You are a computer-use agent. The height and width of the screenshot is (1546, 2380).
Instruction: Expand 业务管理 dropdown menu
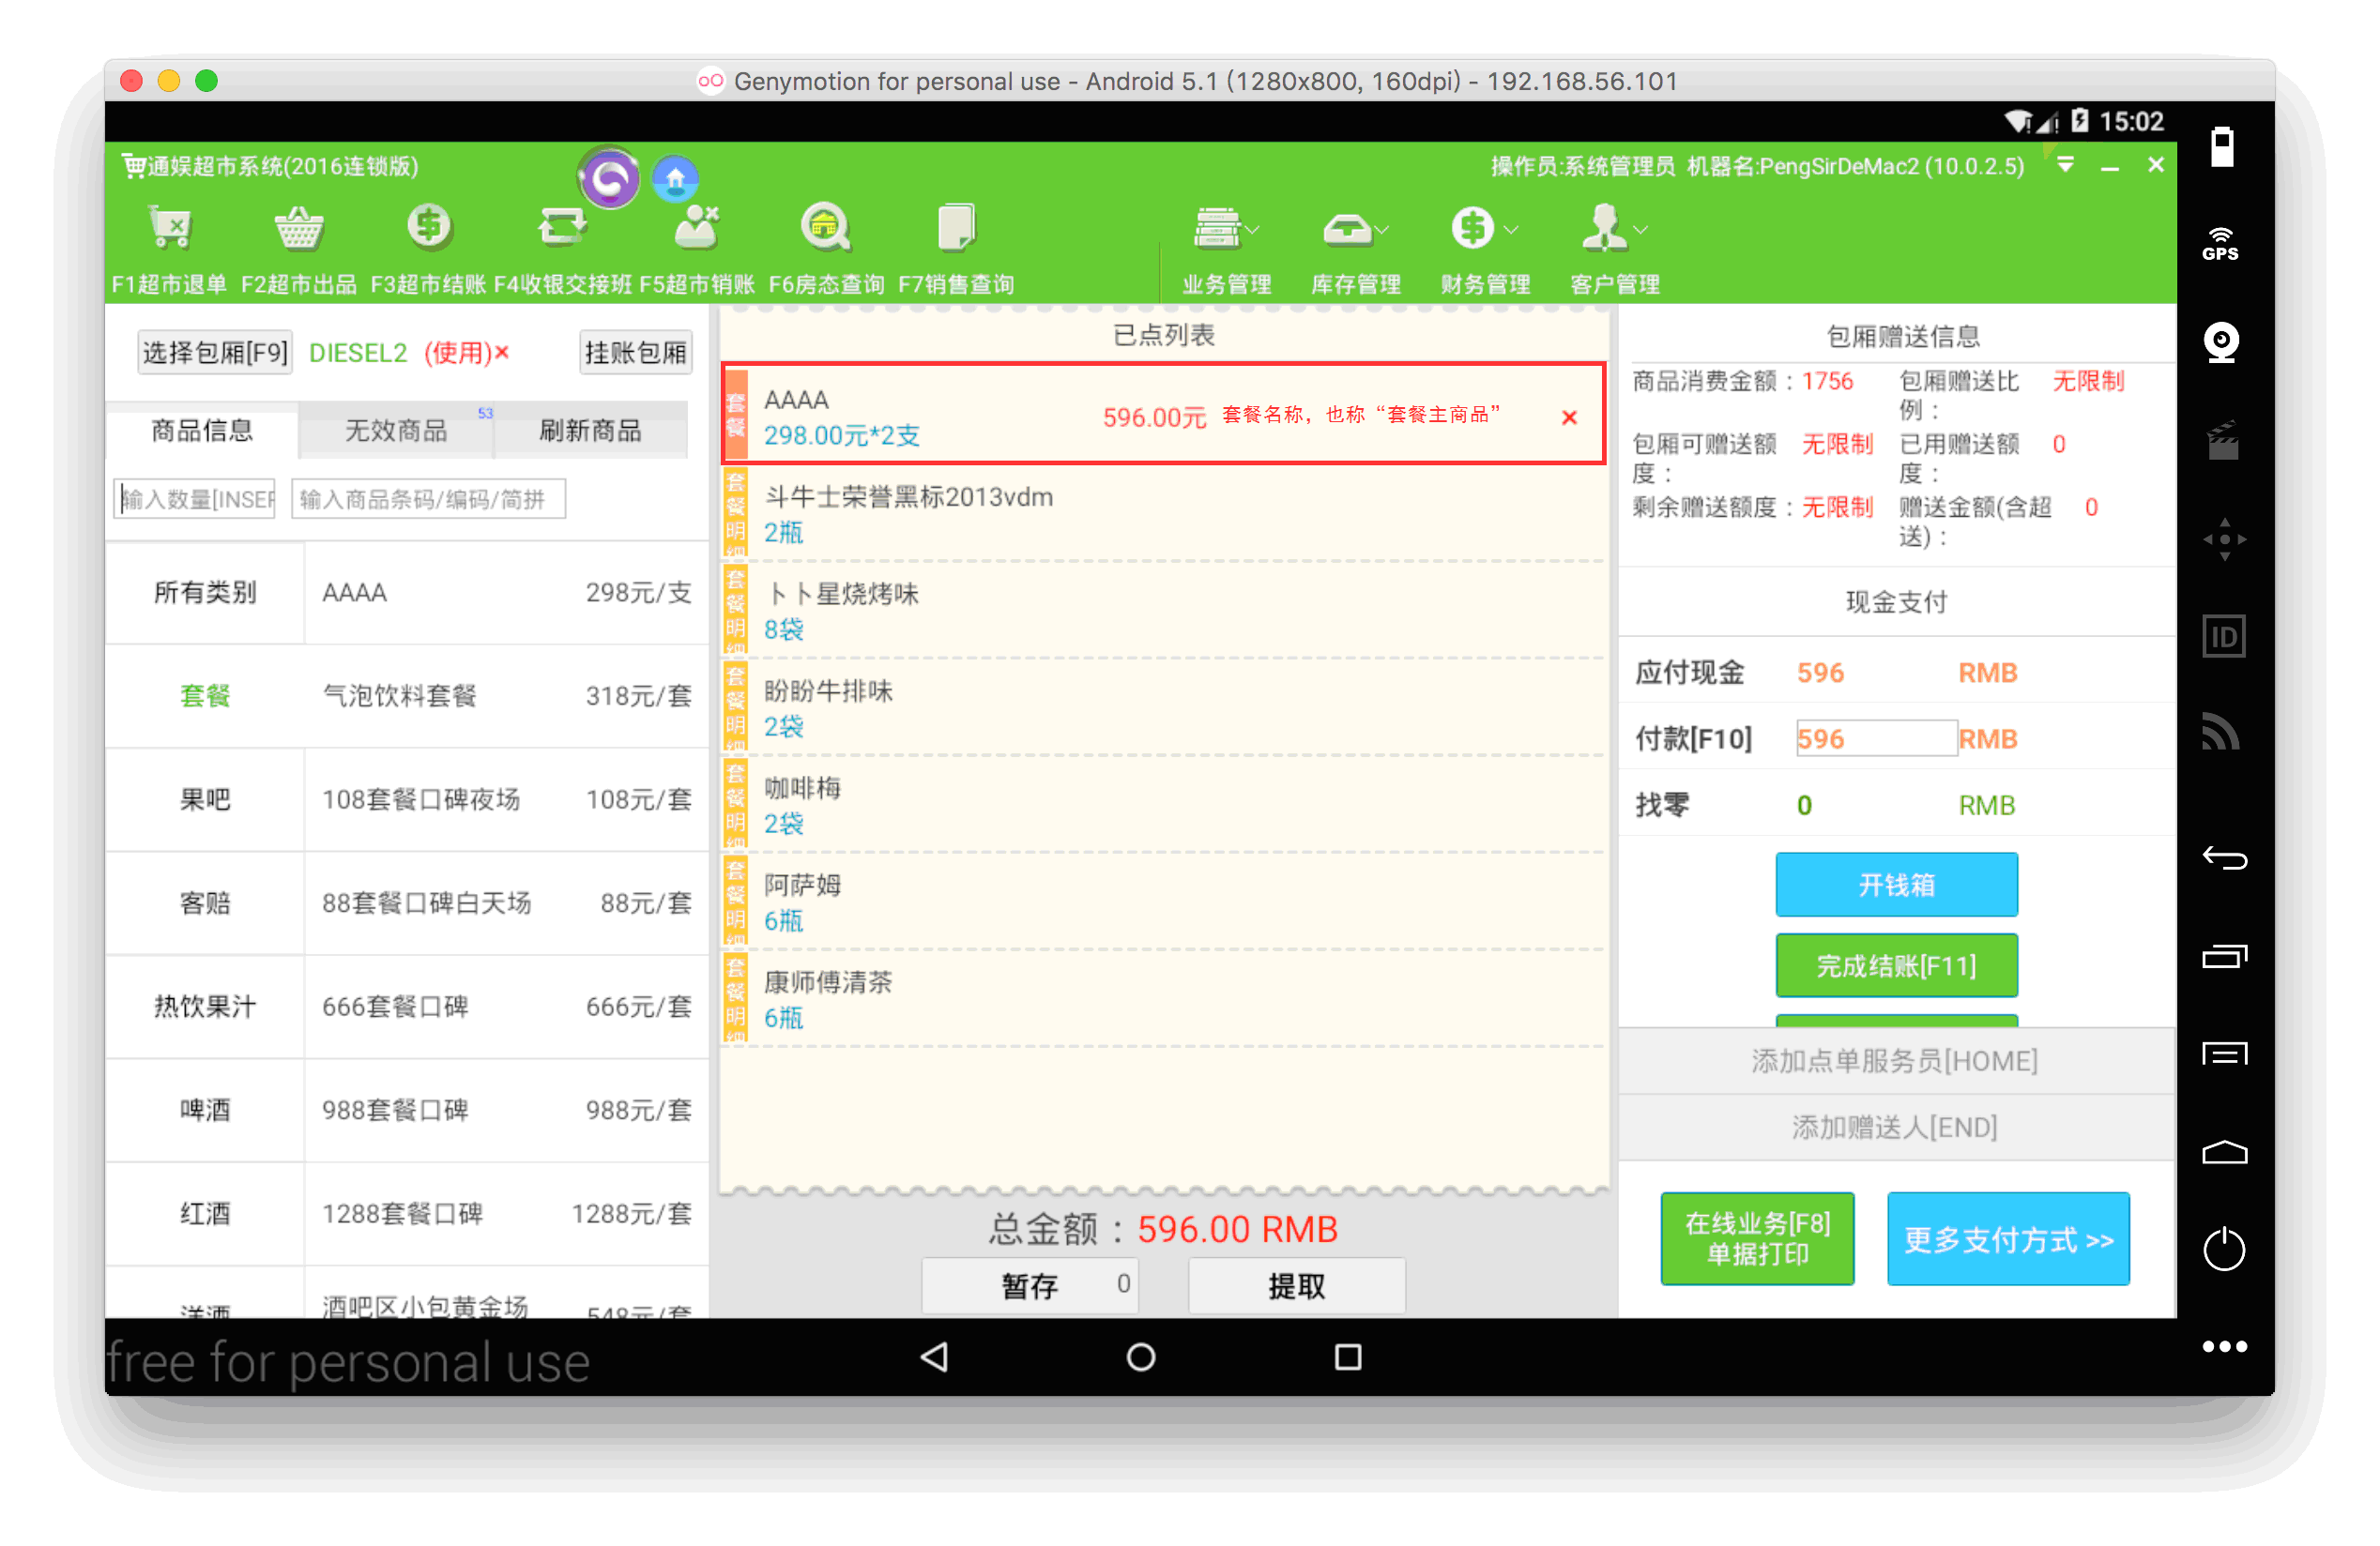[1226, 250]
